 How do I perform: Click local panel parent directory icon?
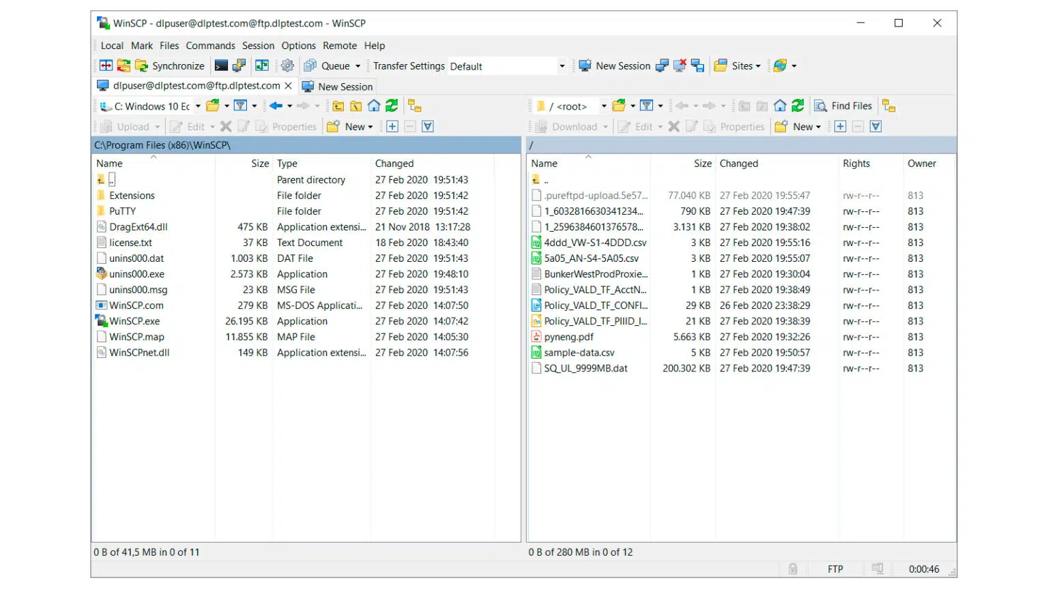click(338, 106)
